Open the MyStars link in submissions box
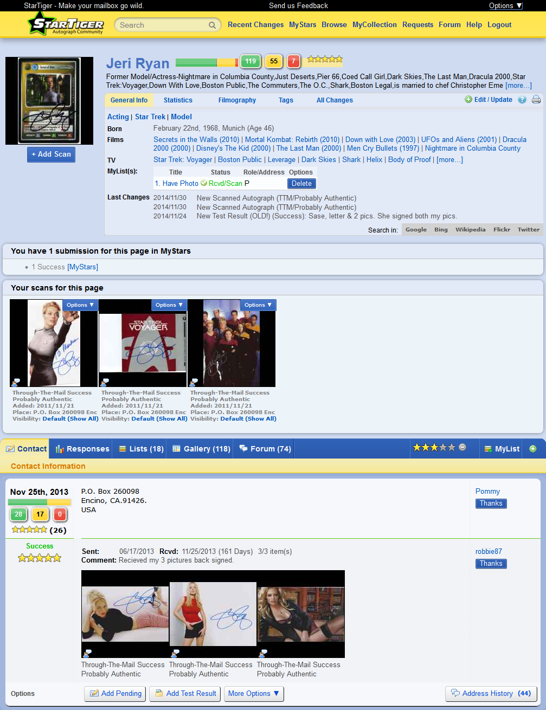Screen dimensions: 546x710 82,267
